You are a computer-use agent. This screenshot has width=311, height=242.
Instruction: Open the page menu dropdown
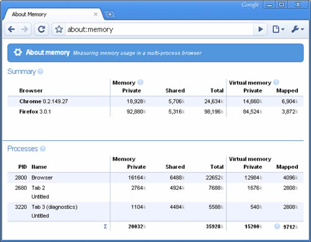(x=278, y=29)
